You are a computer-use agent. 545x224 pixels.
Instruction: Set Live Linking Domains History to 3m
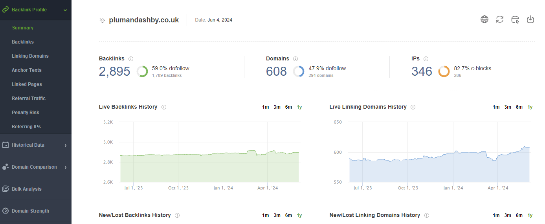508,107
